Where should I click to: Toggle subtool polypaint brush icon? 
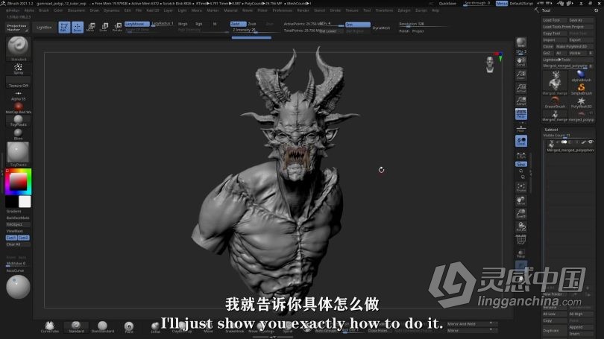click(584, 142)
